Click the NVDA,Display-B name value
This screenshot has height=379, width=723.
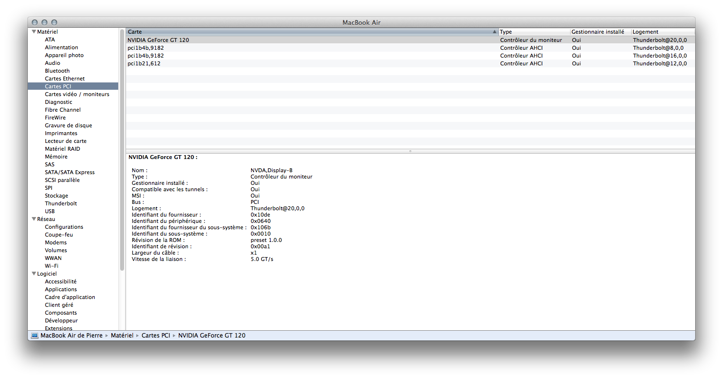point(272,170)
